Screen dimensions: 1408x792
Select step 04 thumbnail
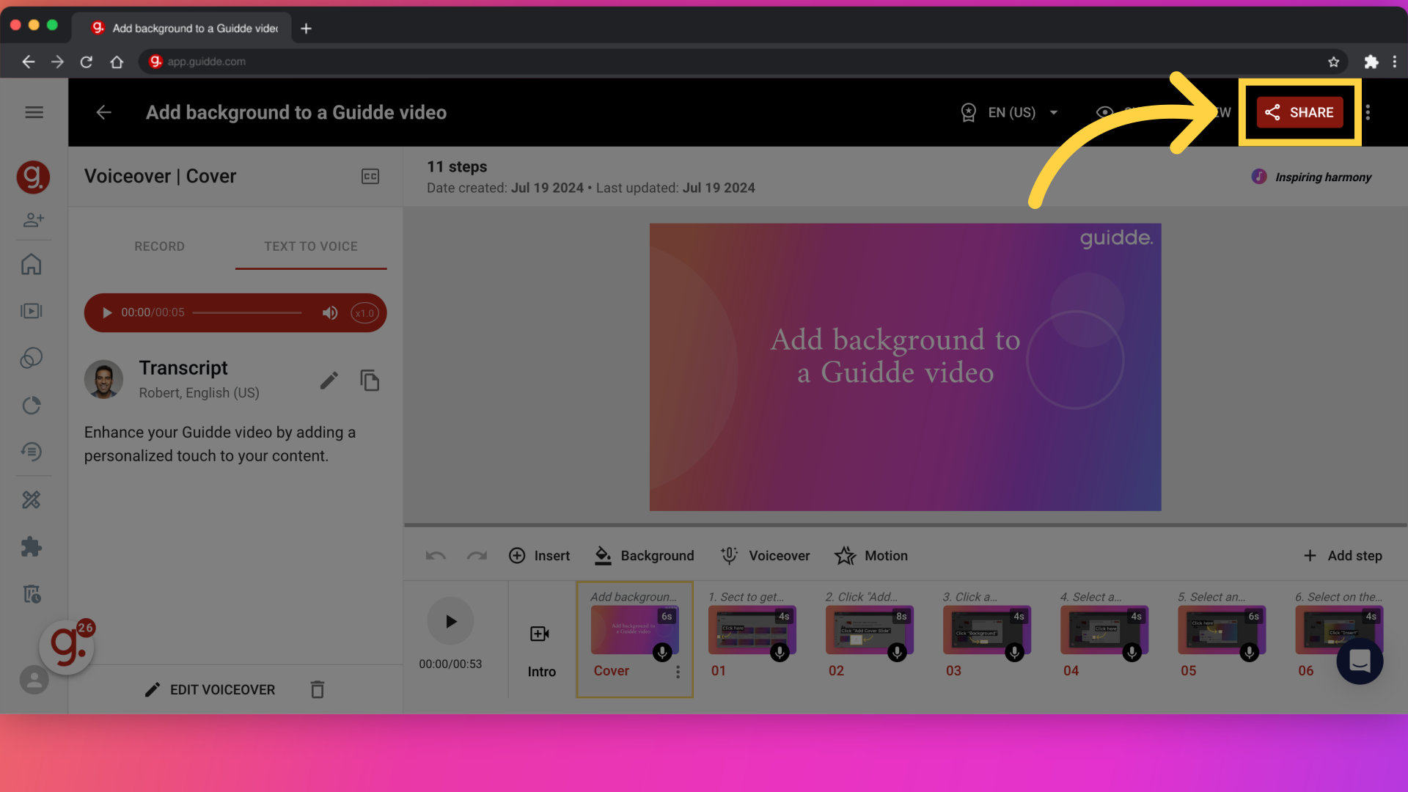pyautogui.click(x=1104, y=630)
